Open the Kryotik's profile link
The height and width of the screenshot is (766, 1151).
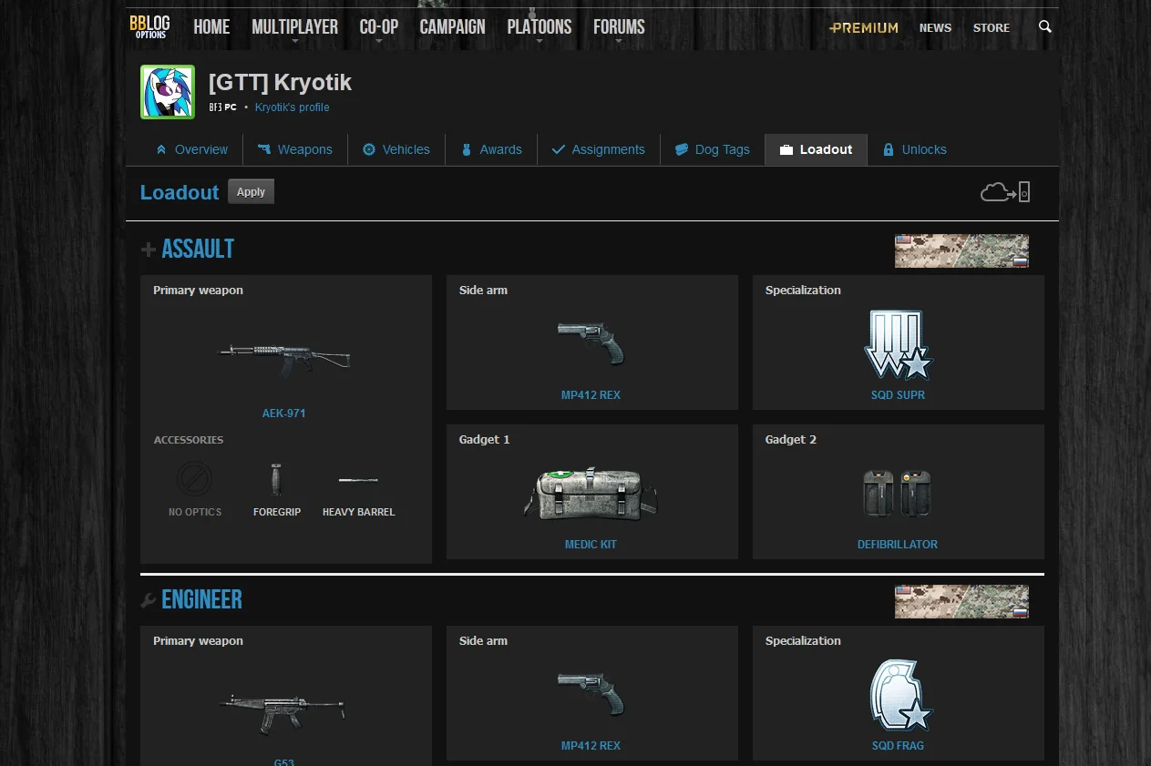coord(293,107)
